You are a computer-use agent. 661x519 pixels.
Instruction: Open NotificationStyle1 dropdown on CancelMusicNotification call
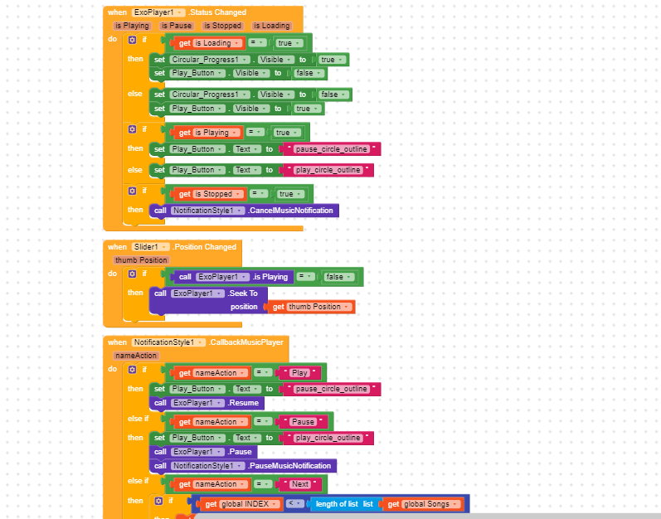(207, 211)
